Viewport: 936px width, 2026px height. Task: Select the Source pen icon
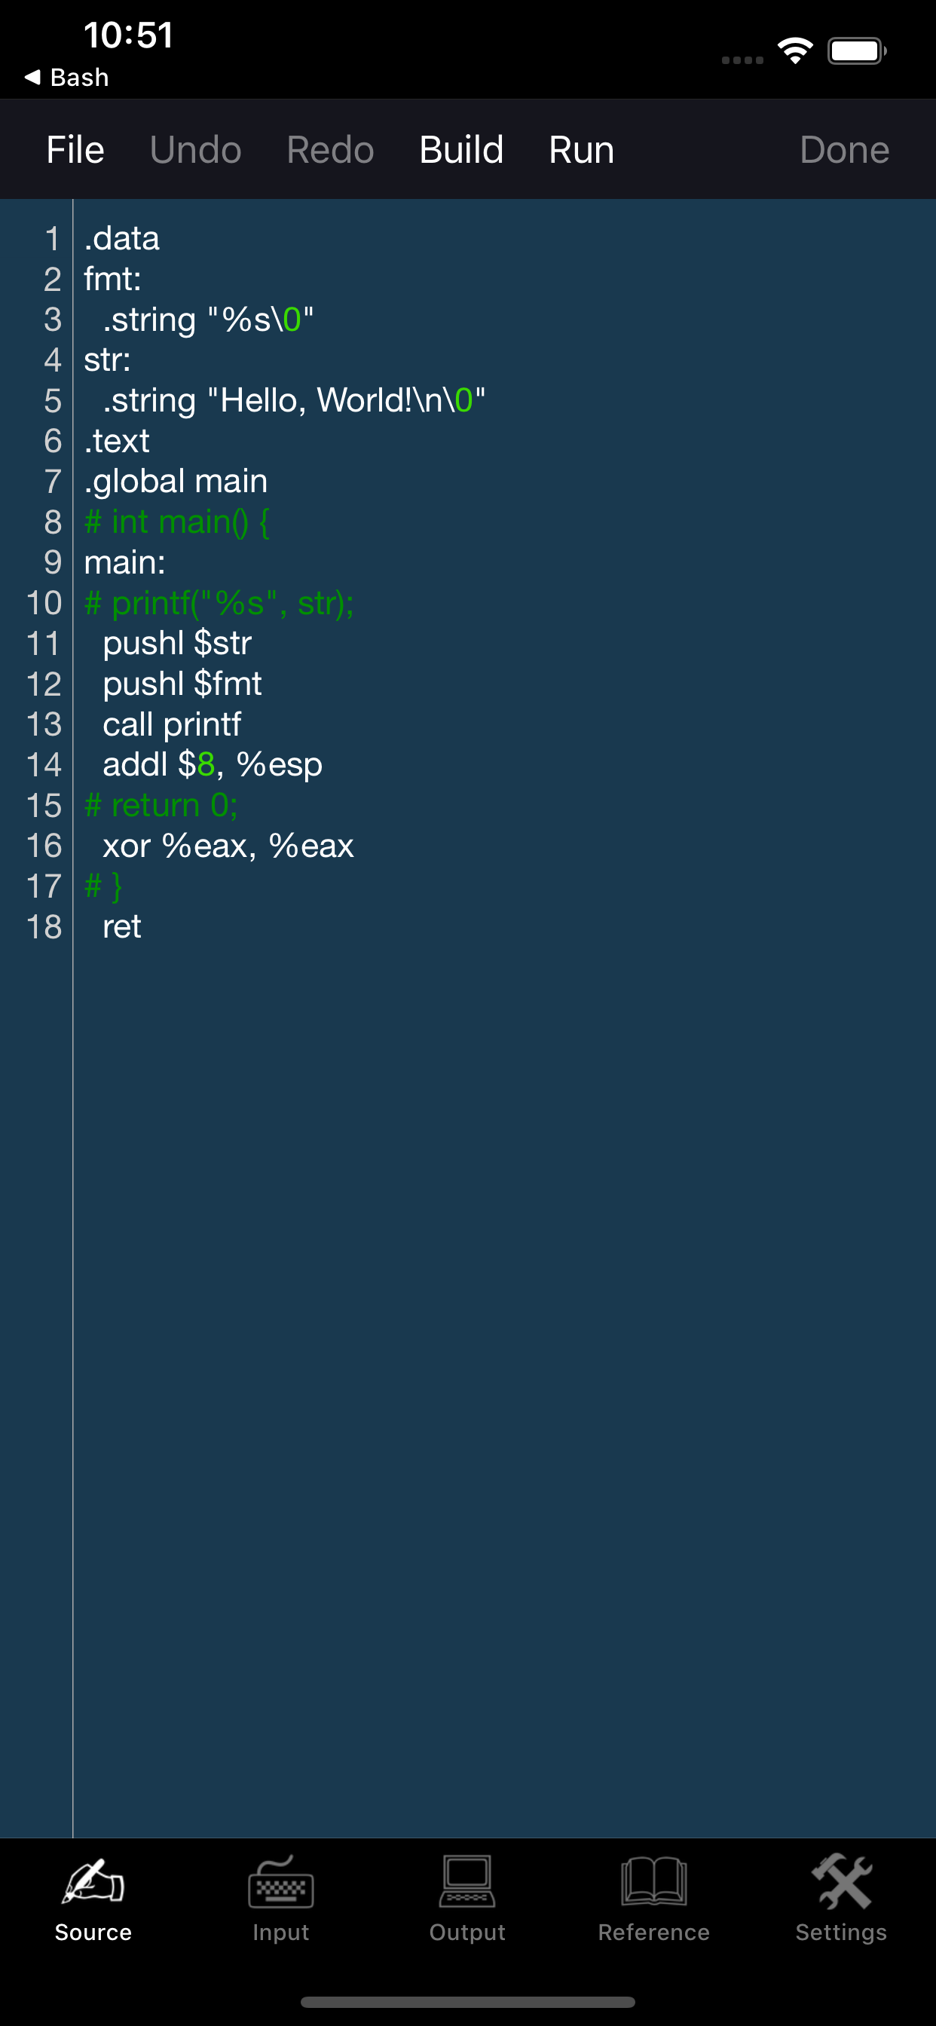point(93,1884)
